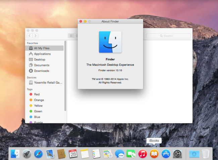Click the Launchpad rocket icon
This screenshot has height=160, width=218.
27,154
